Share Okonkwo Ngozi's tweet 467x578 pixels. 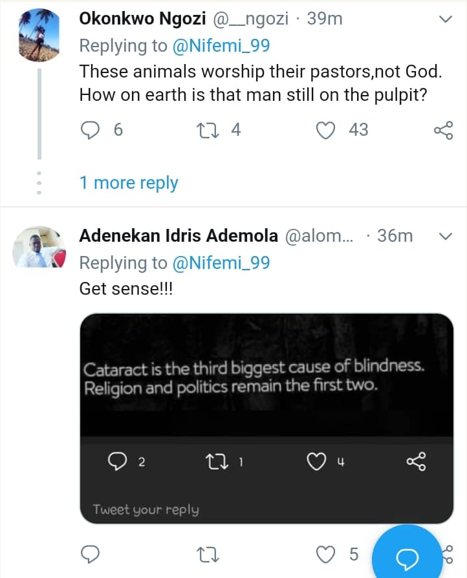click(x=443, y=130)
